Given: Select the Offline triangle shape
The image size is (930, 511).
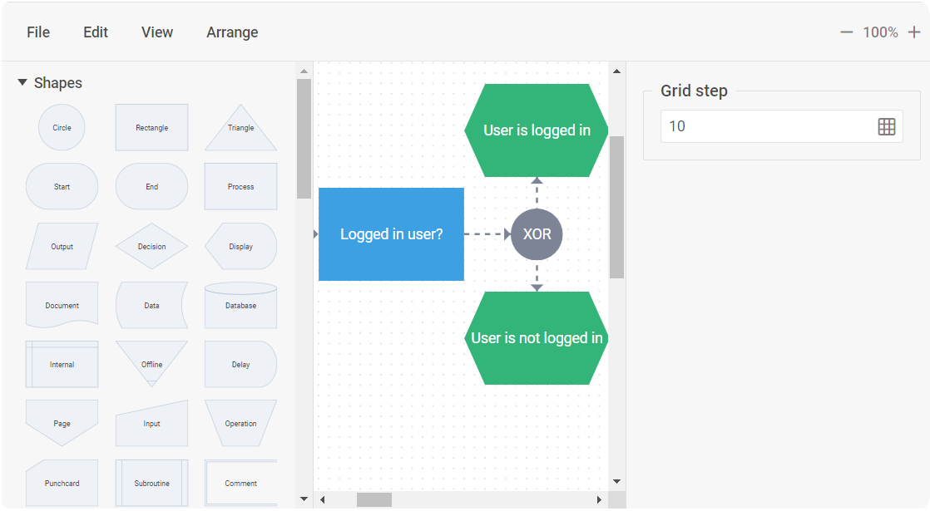Looking at the screenshot, I should 152,364.
